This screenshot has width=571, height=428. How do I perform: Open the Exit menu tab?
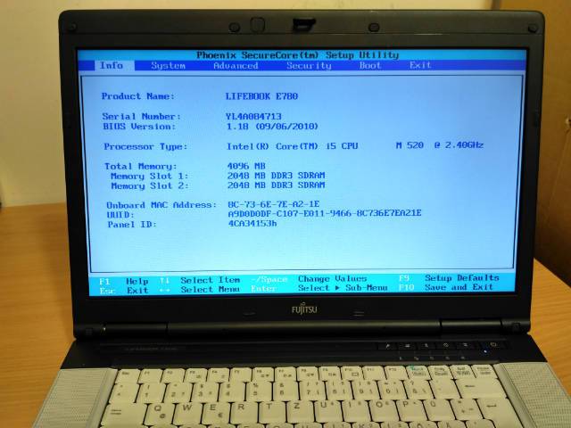[x=420, y=66]
